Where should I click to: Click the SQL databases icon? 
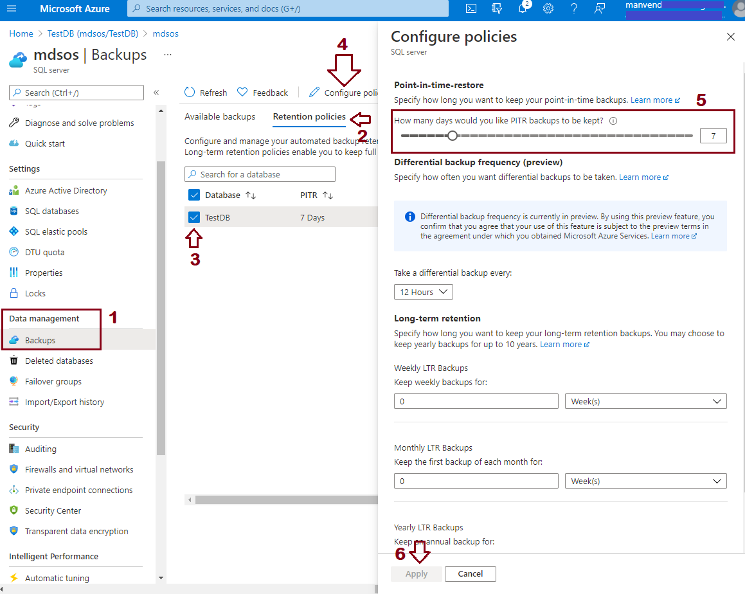click(14, 210)
